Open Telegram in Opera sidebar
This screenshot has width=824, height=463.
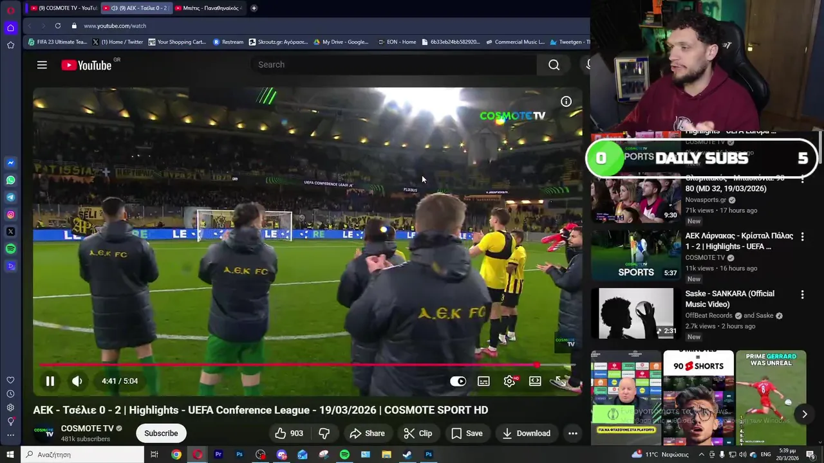coord(10,197)
